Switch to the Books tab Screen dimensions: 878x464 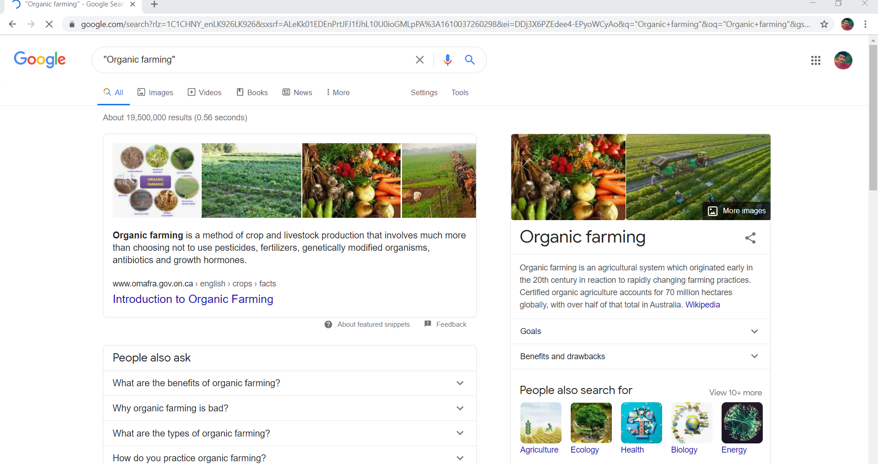click(252, 92)
